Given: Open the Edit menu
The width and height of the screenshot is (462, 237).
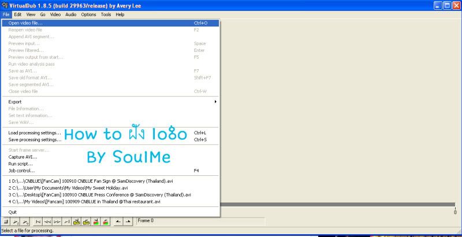Looking at the screenshot, I should coord(18,14).
